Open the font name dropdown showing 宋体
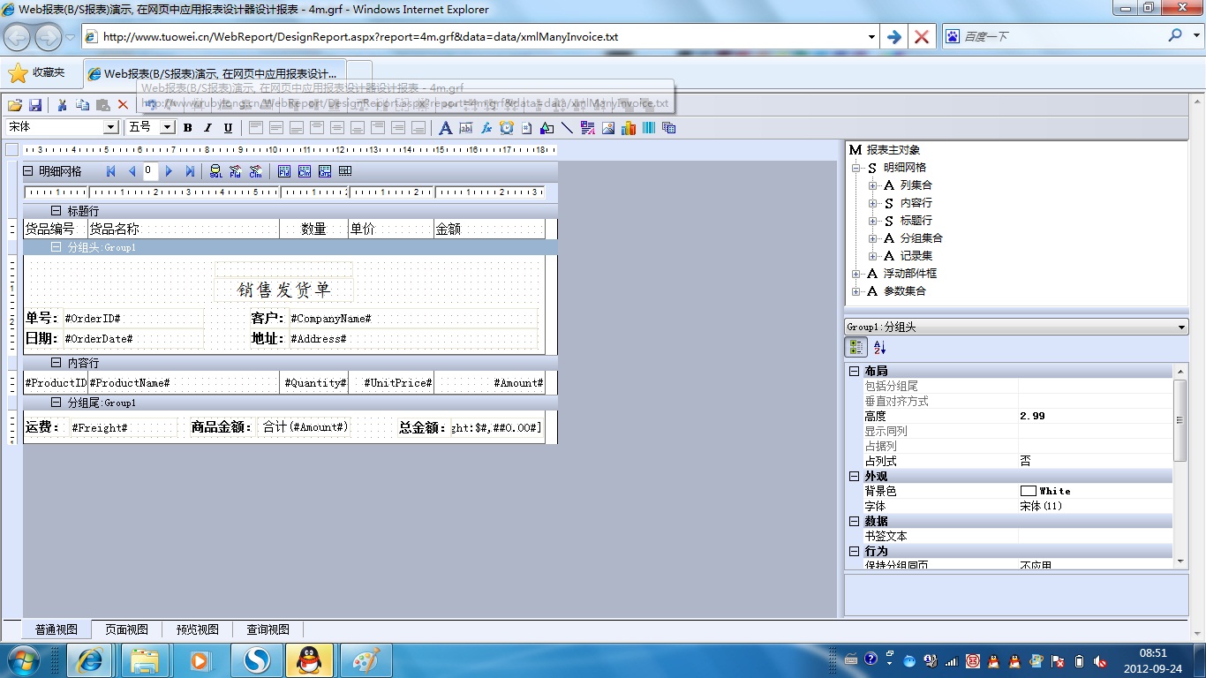 [110, 128]
